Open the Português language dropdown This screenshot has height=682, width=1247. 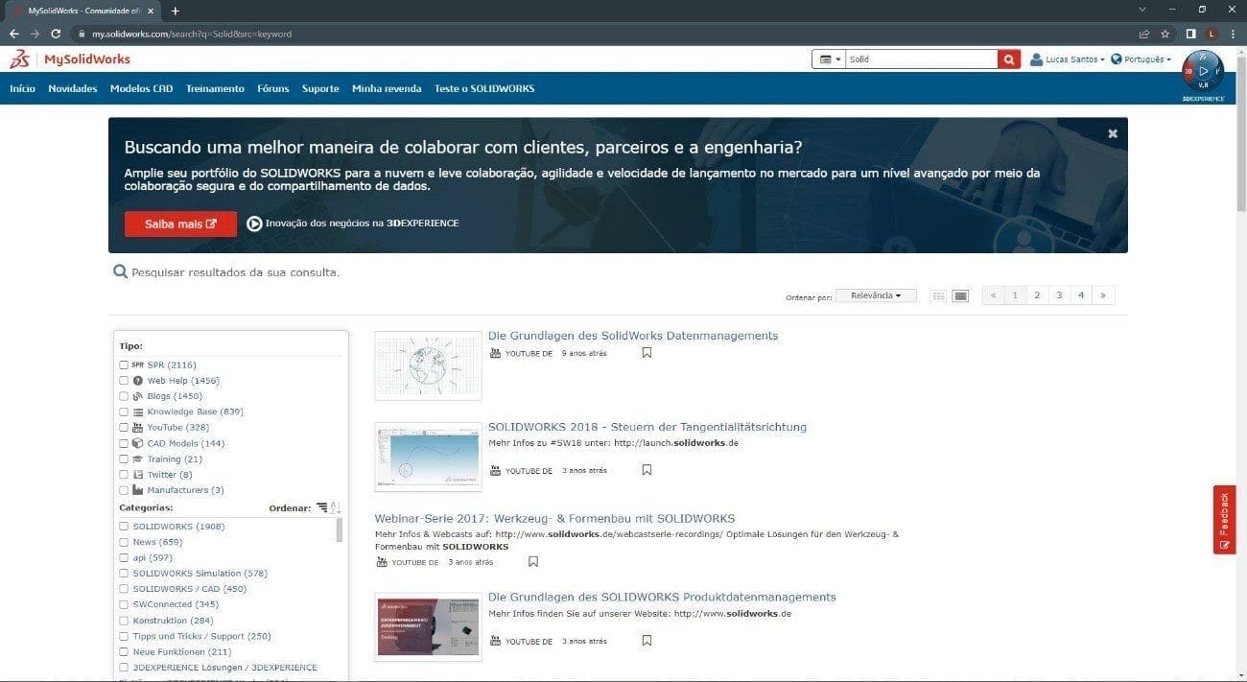[1141, 59]
